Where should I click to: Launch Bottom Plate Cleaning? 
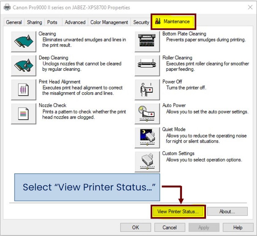[147, 41]
